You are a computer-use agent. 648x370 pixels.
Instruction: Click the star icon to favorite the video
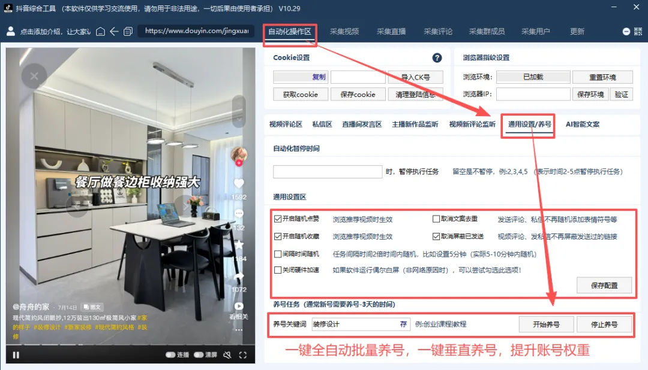(x=239, y=245)
